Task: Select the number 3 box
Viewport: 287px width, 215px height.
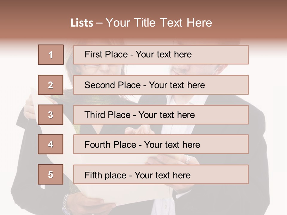Action: coord(51,115)
